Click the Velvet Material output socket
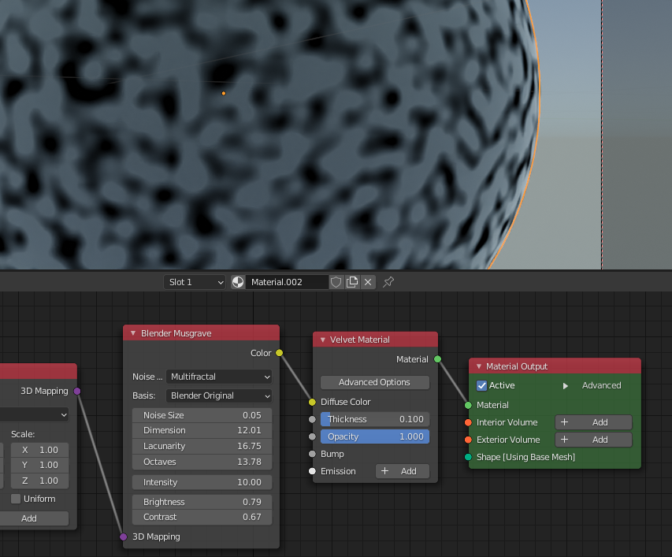672x557 pixels. pos(438,359)
